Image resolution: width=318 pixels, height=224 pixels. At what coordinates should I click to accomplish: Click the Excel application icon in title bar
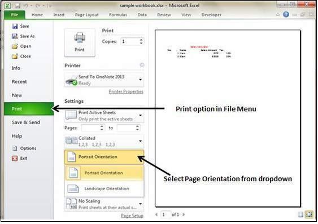[x=7, y=5]
